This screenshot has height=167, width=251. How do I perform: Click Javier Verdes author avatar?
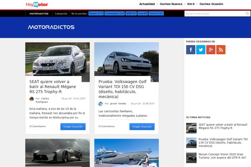(100, 104)
